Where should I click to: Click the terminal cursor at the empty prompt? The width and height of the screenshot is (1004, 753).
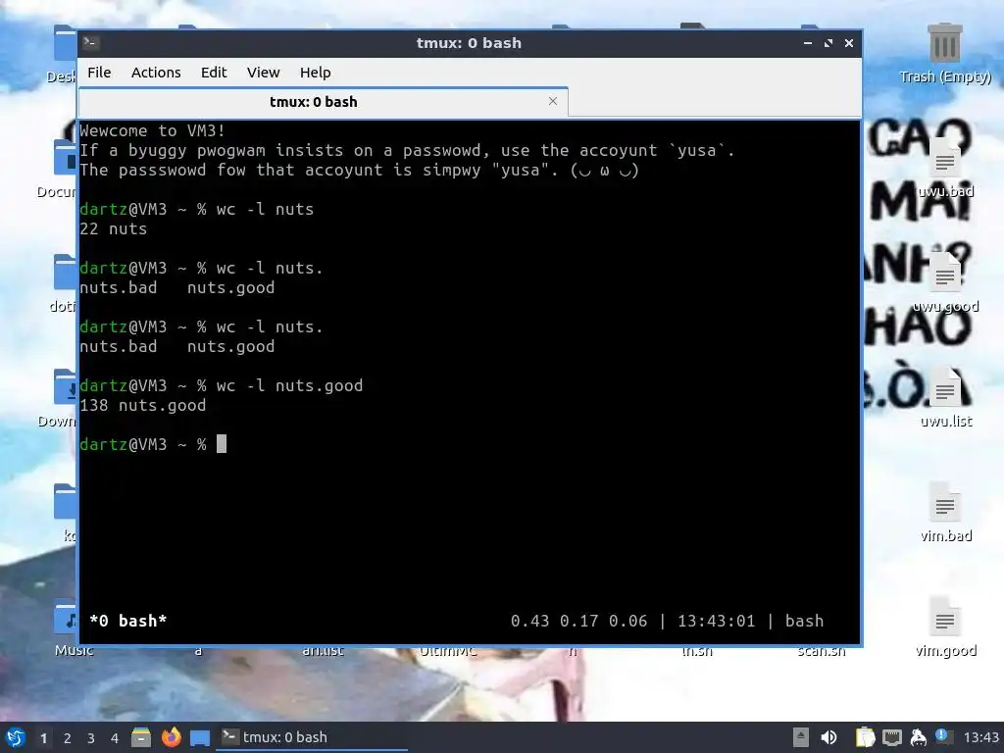coord(222,444)
